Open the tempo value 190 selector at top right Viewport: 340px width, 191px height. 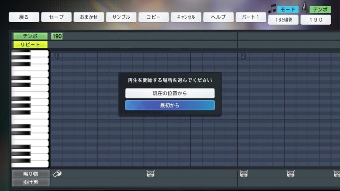pyautogui.click(x=315, y=20)
